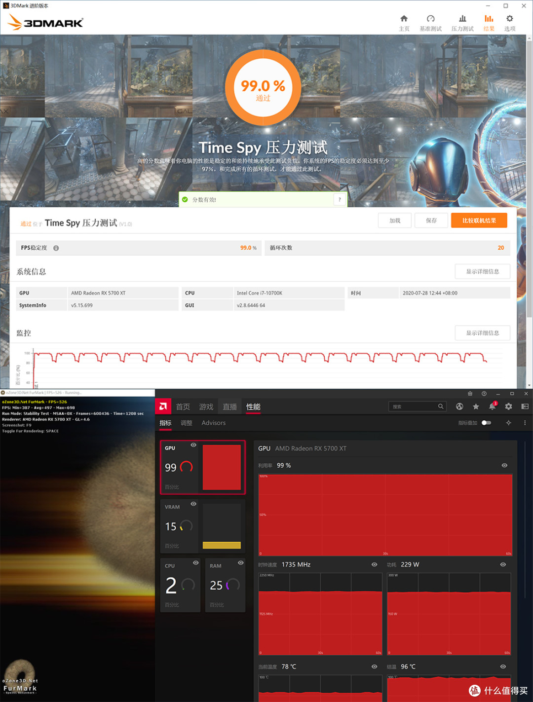Viewport: 533px width, 702px height.
Task: Click the orange 比较联机结果 button
Action: pos(479,221)
